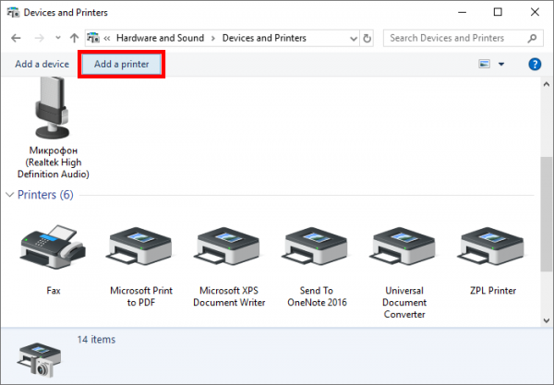554x385 pixels.
Task: Click the Fax label text
Action: coord(54,291)
